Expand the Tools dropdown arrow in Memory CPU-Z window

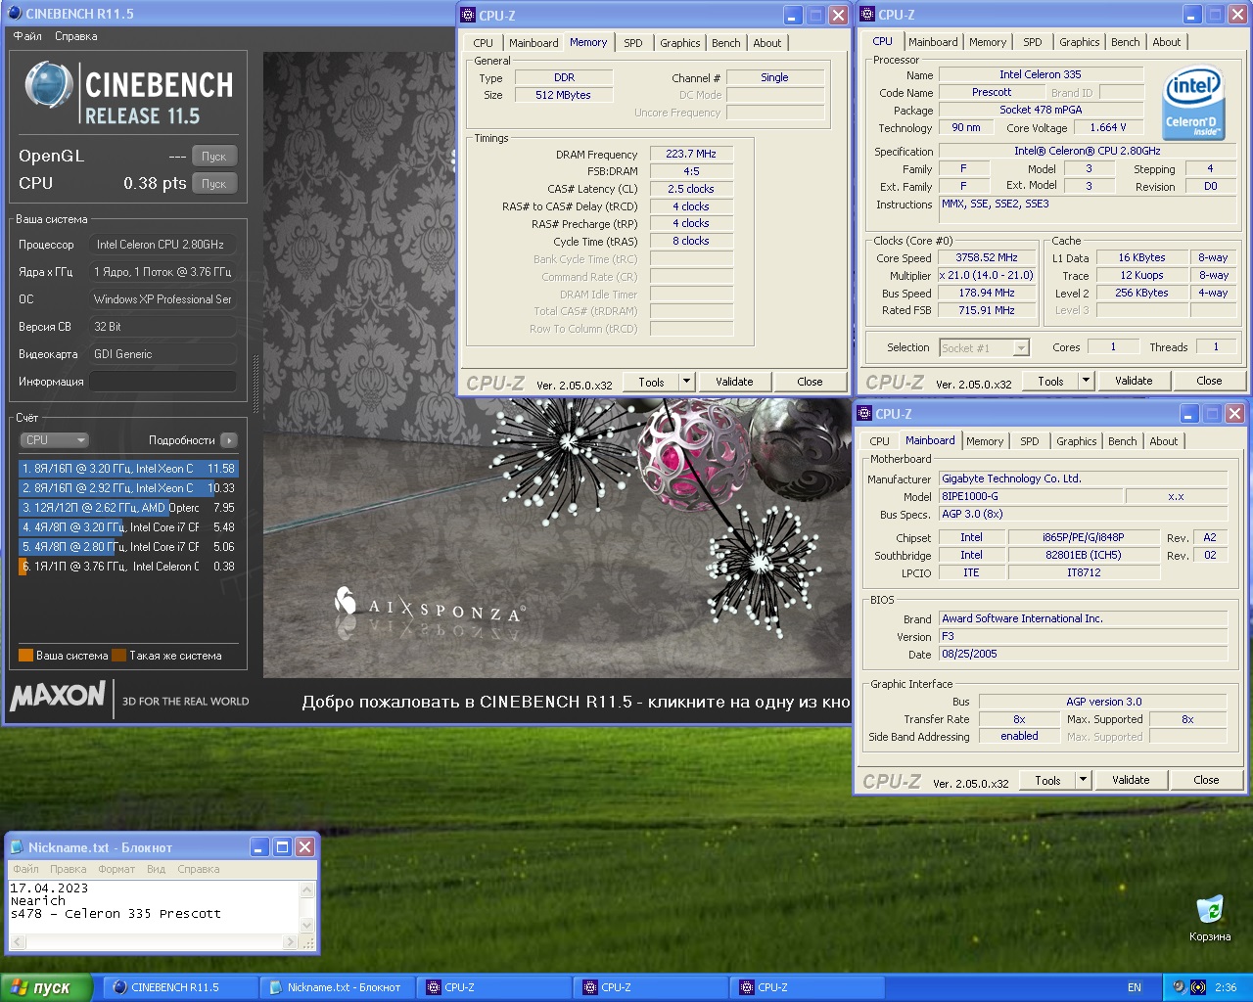click(x=686, y=382)
